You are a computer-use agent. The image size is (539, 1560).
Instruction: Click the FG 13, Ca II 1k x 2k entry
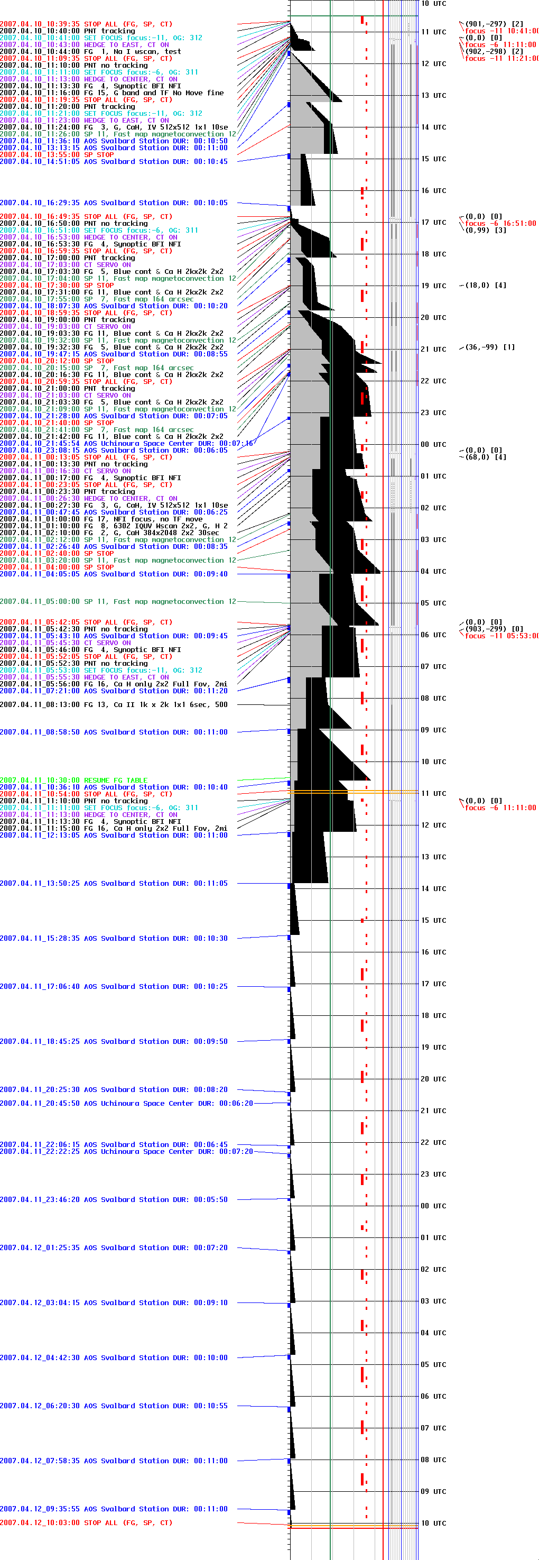(114, 705)
